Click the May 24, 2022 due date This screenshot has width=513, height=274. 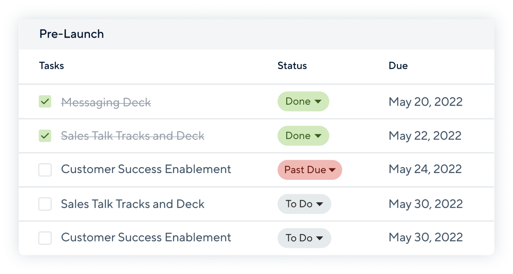tap(426, 170)
